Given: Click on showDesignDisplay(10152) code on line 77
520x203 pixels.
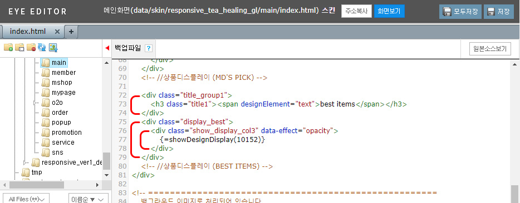Looking at the screenshot, I should tap(212, 140).
